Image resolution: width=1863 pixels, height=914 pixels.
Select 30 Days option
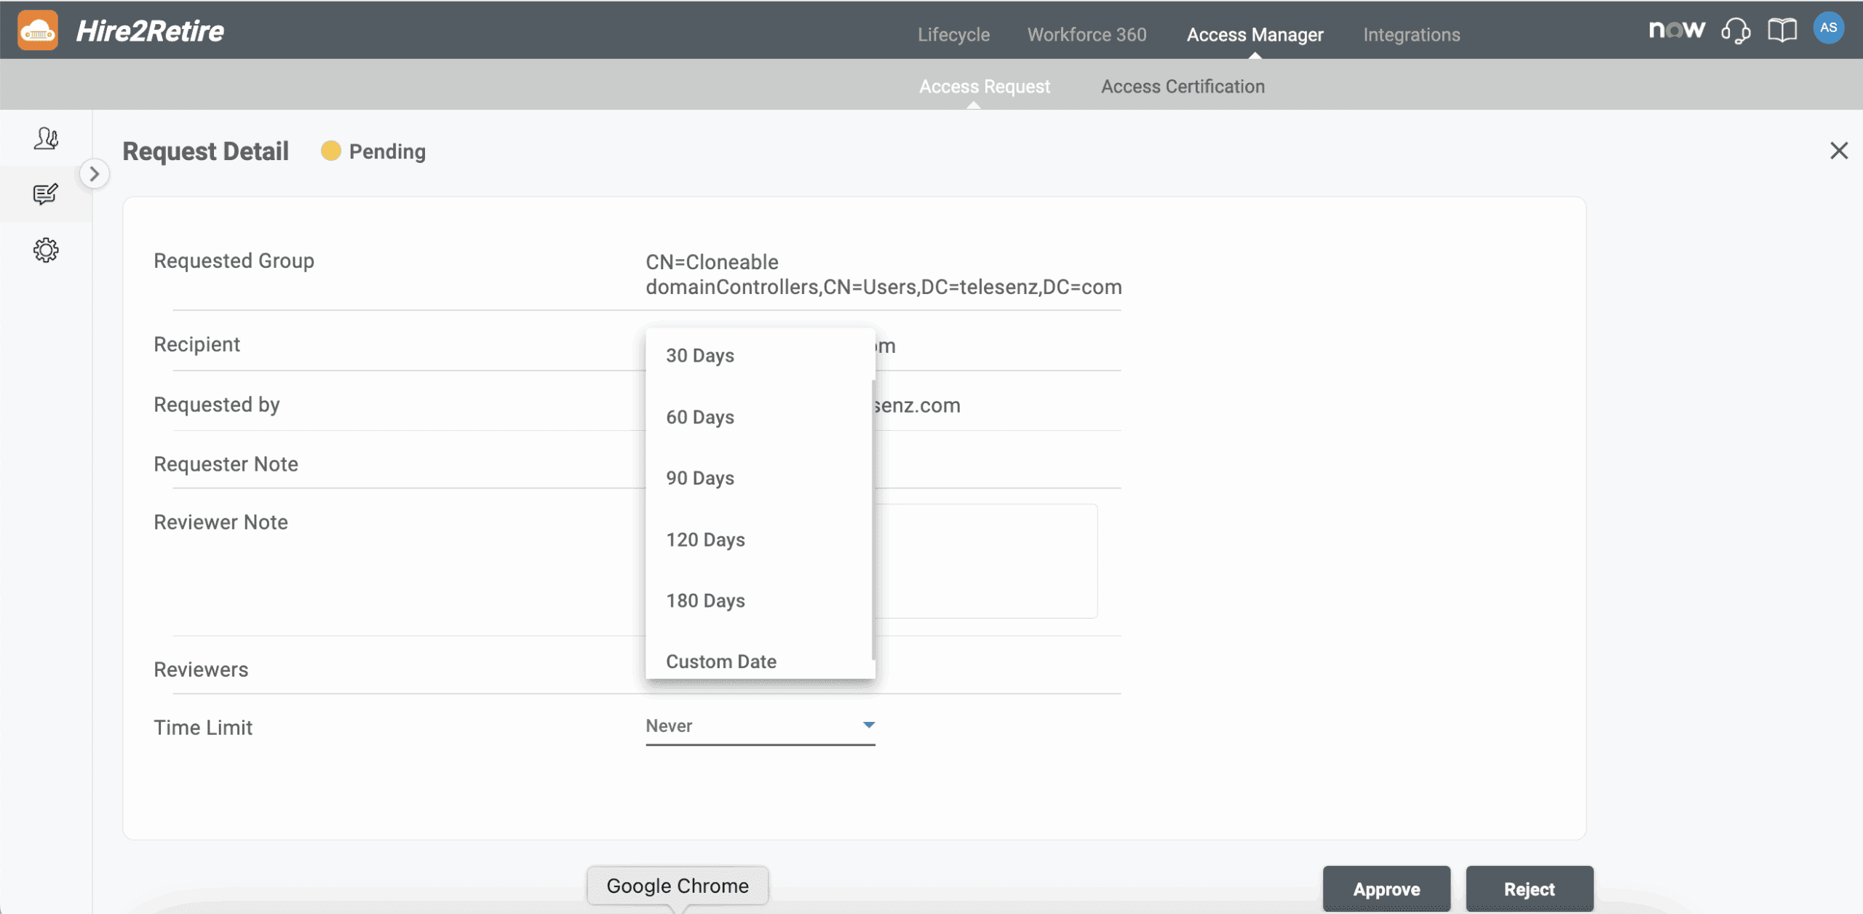point(700,356)
